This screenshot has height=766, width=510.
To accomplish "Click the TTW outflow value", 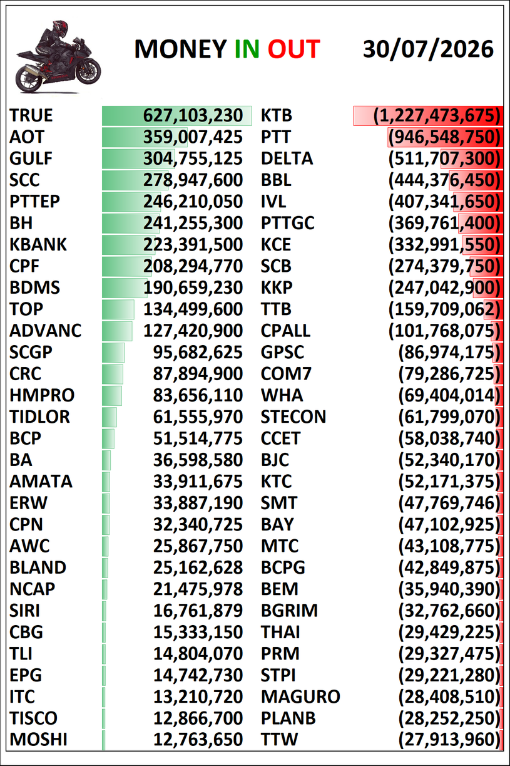I will point(451,740).
